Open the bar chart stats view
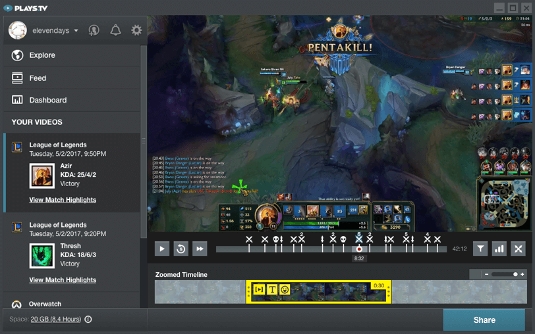Viewport: 535px width, 334px height. pos(499,249)
